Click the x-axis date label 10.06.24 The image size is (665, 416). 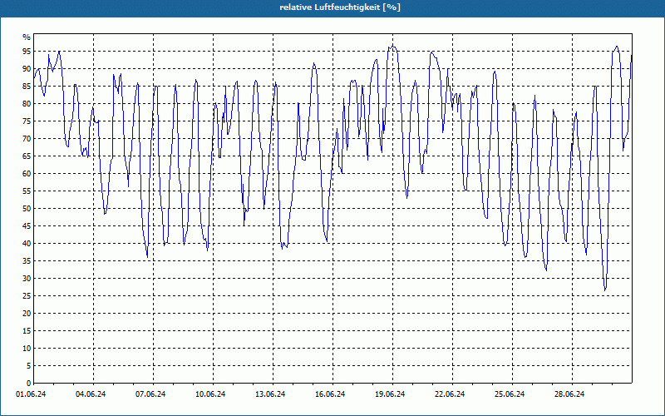pos(210,394)
